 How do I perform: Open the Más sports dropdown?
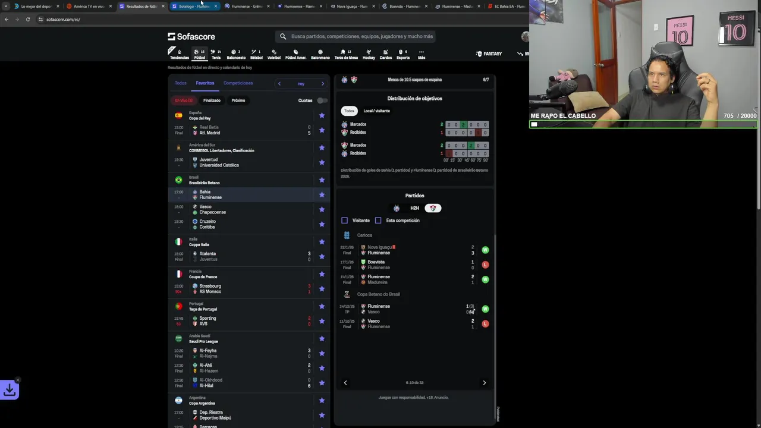point(422,54)
